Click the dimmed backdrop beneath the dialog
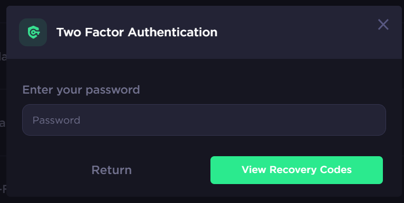Screen dimensions: 404x203 (202, 200)
